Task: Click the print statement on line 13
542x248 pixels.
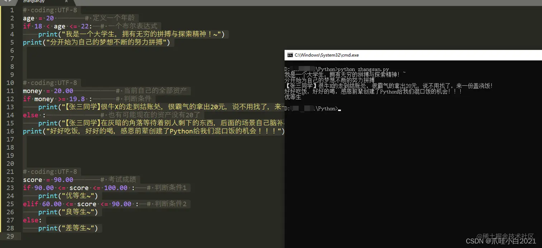Action: 161,107
